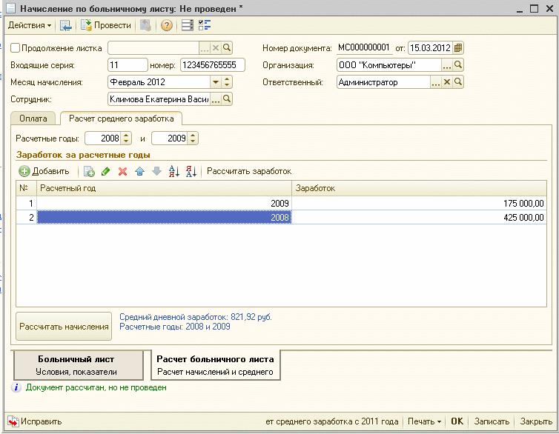
Task: Click the Средний дневной заработок blue text
Action: pyautogui.click(x=196, y=317)
